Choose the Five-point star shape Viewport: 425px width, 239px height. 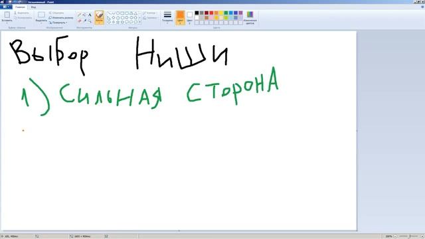pos(118,22)
